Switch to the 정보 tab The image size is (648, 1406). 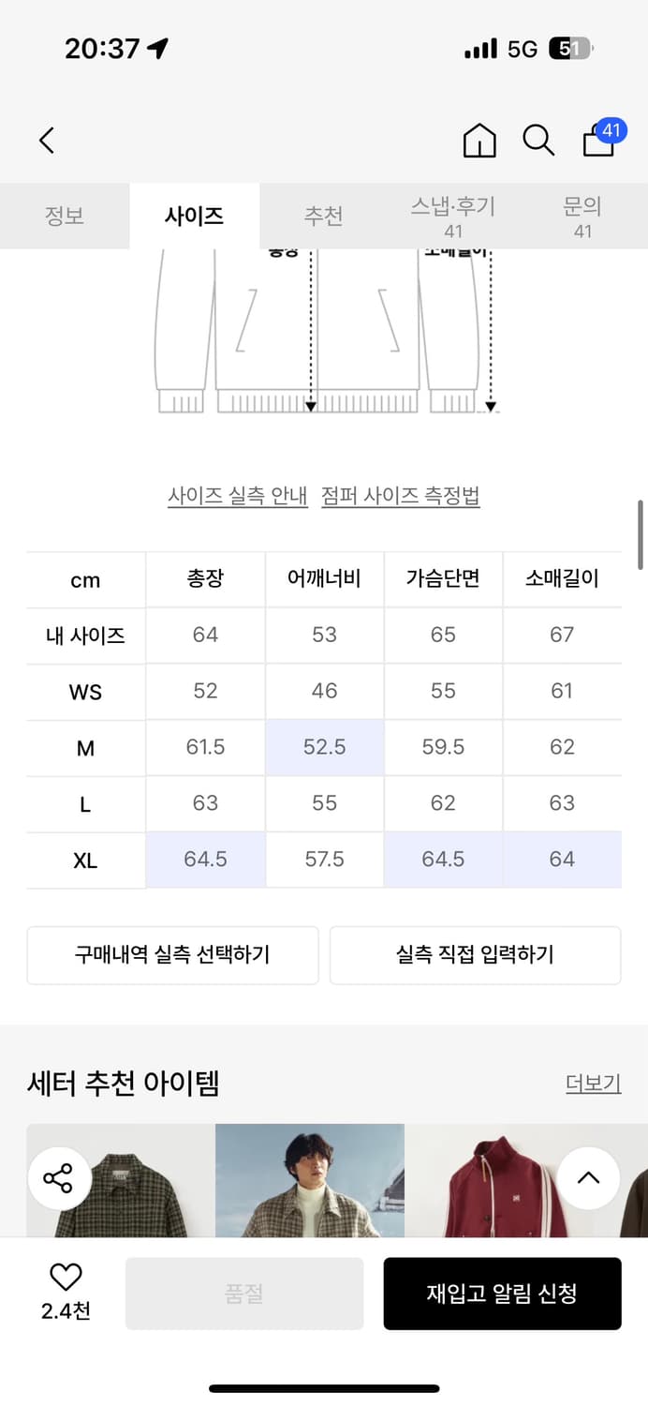pos(65,216)
